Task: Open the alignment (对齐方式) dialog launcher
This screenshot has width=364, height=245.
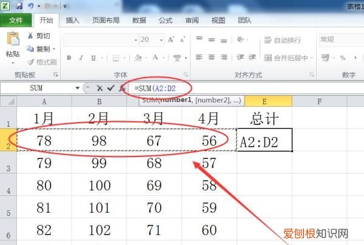Action: [312, 75]
